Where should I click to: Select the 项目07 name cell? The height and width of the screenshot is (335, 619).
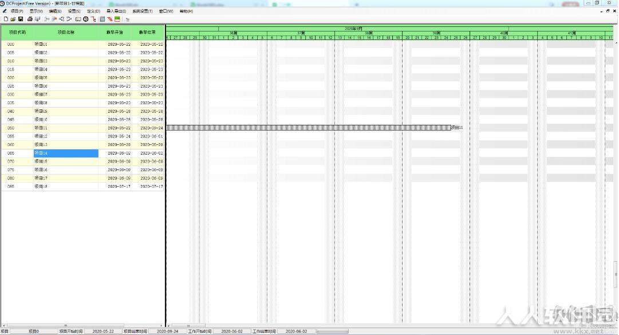[x=66, y=94]
